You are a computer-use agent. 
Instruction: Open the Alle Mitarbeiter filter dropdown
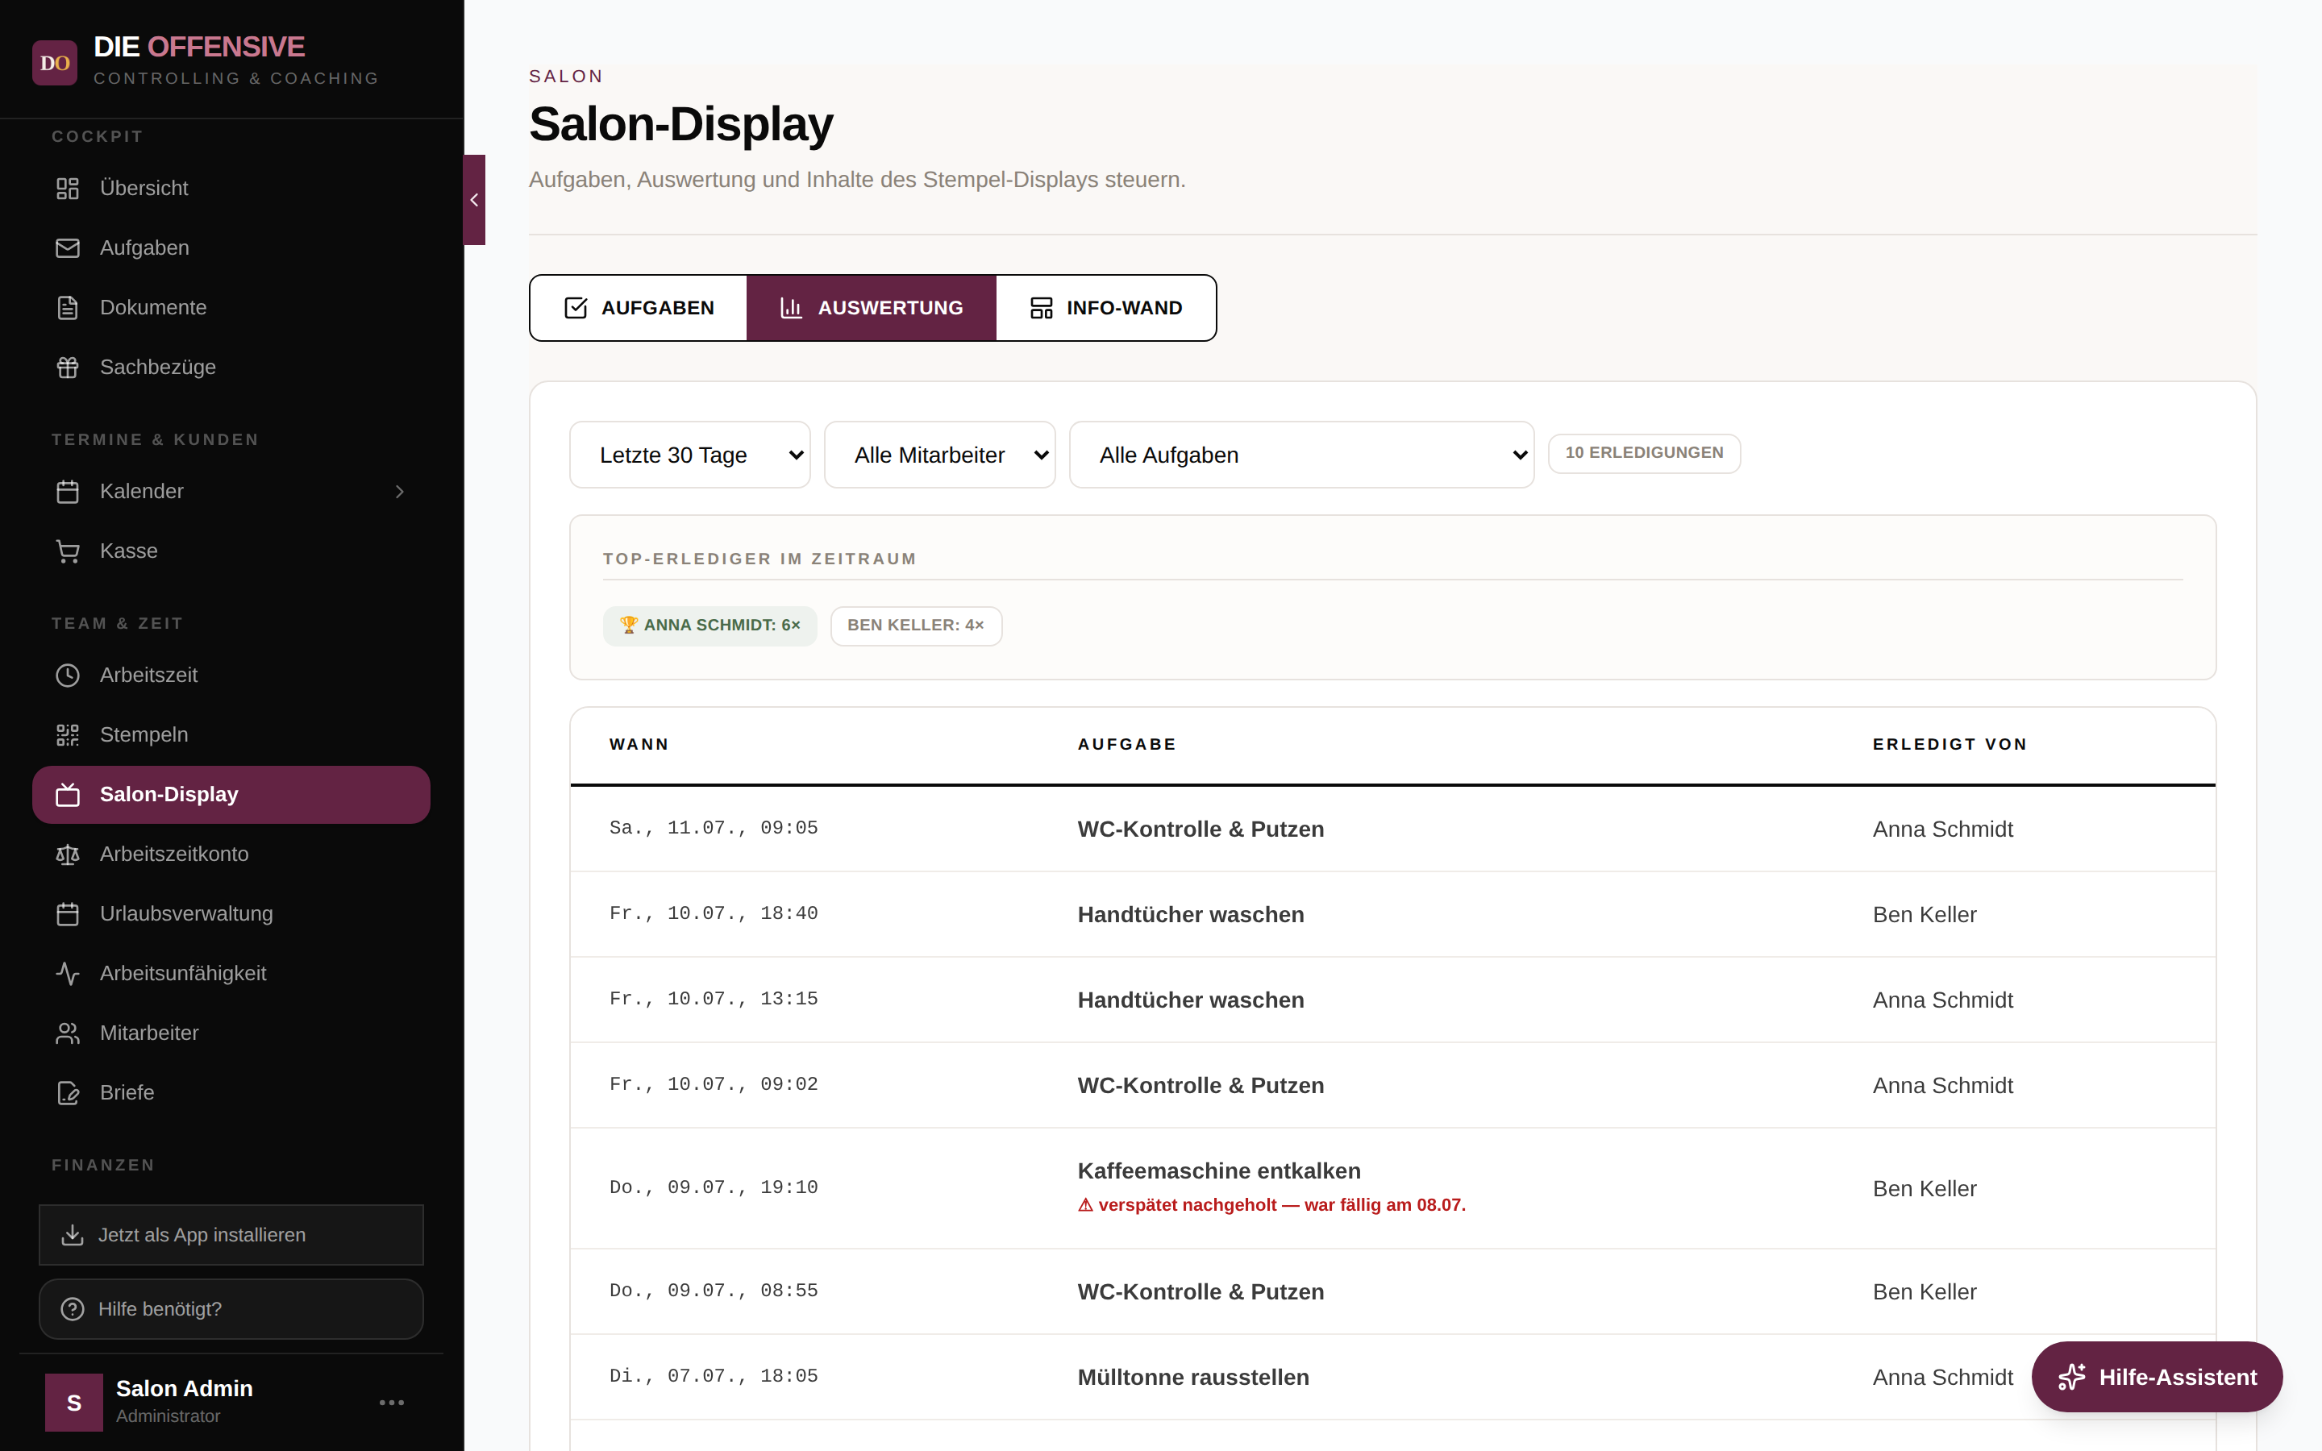(939, 455)
